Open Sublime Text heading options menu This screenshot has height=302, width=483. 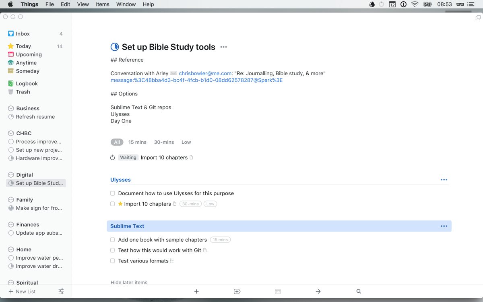[444, 226]
